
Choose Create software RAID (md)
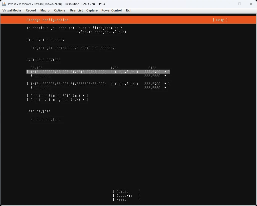coord(57,96)
